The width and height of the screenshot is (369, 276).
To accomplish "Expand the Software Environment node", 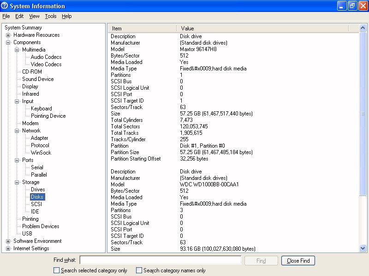I will (8, 241).
